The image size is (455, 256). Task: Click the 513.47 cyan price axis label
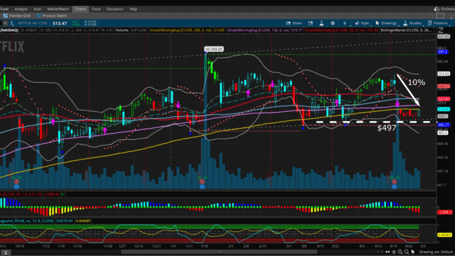[443, 109]
